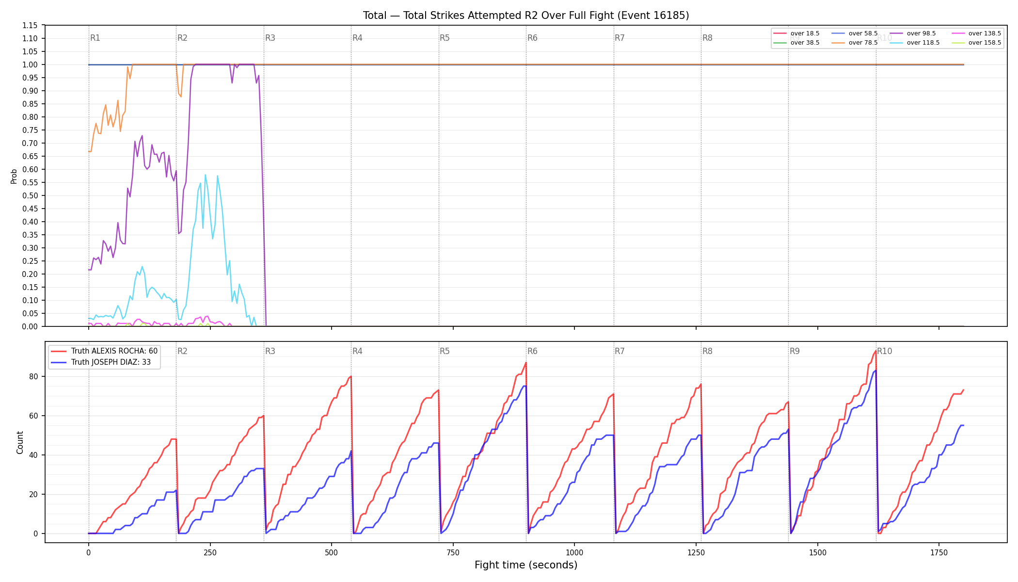Click the 750 tick on the time axis
Viewport: 1018px width, 582px height.
(x=453, y=552)
